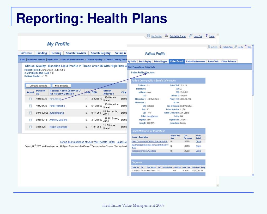Open the Funding tab

pos(42,53)
